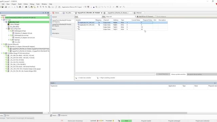This screenshot has height=122, width=217.
Task: Click the RUN status indicator
Action: (x=126, y=121)
